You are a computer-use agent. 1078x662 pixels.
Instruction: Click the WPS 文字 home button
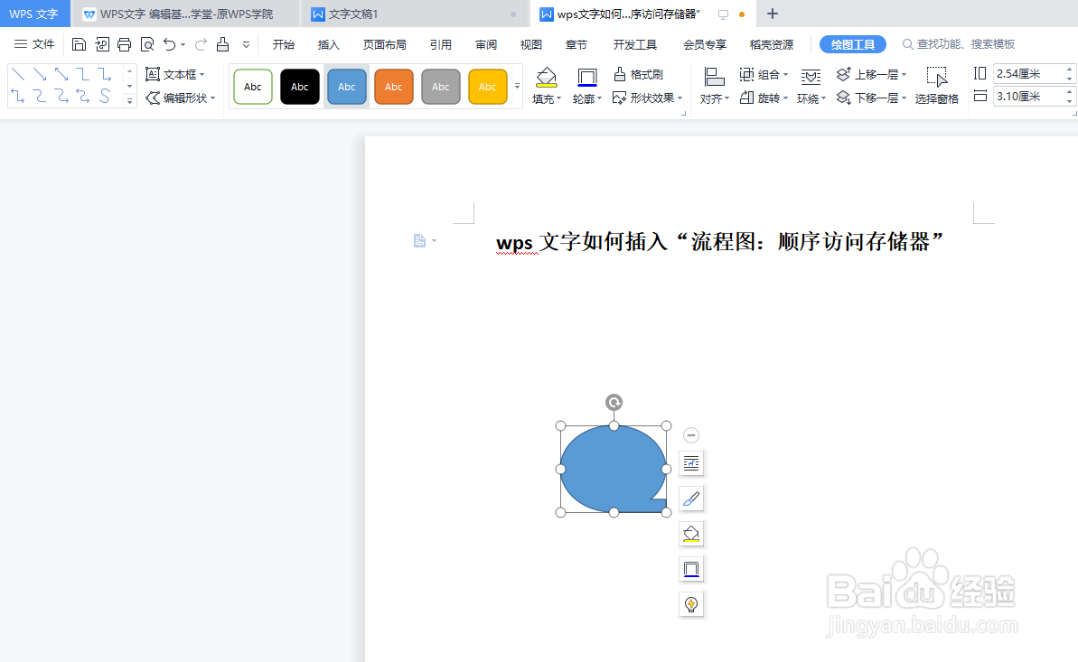[34, 14]
